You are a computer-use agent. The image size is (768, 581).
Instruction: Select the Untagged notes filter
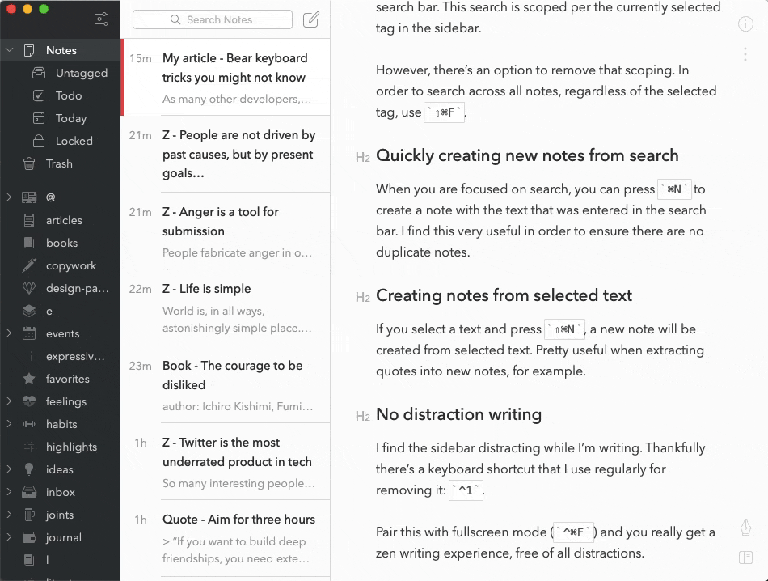coord(81,73)
